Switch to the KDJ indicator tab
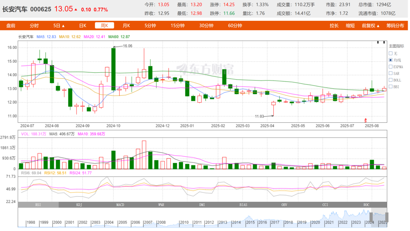Image resolution: width=410 pixels, height=231 pixels. pos(79,204)
